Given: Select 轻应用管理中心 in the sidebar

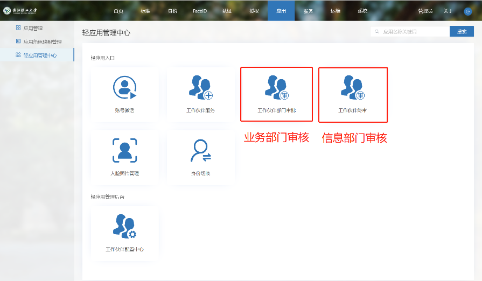Looking at the screenshot, I should [x=40, y=55].
